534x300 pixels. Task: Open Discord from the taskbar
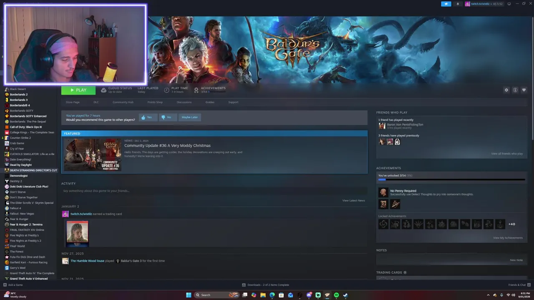coord(309,295)
